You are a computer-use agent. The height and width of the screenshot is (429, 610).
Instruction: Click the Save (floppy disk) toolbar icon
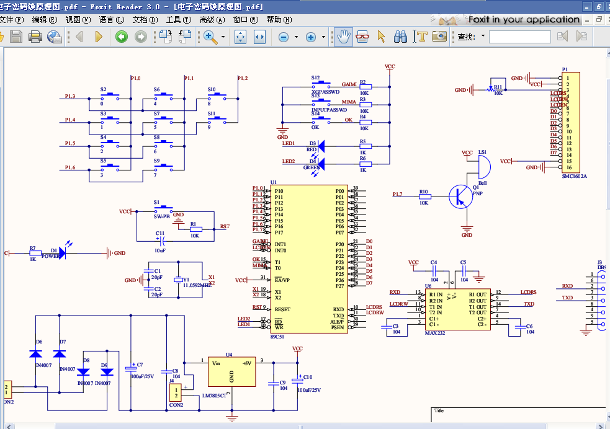pyautogui.click(x=16, y=37)
